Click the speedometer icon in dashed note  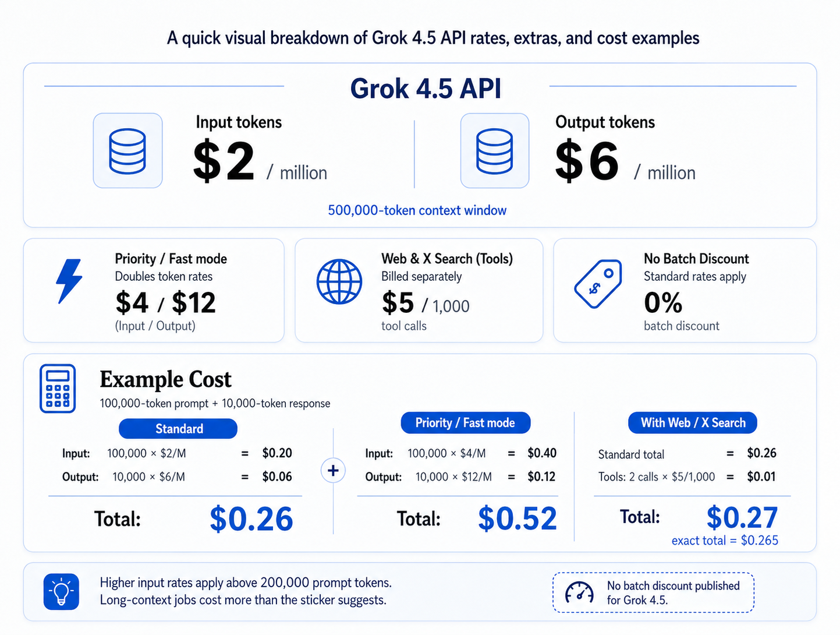[579, 592]
